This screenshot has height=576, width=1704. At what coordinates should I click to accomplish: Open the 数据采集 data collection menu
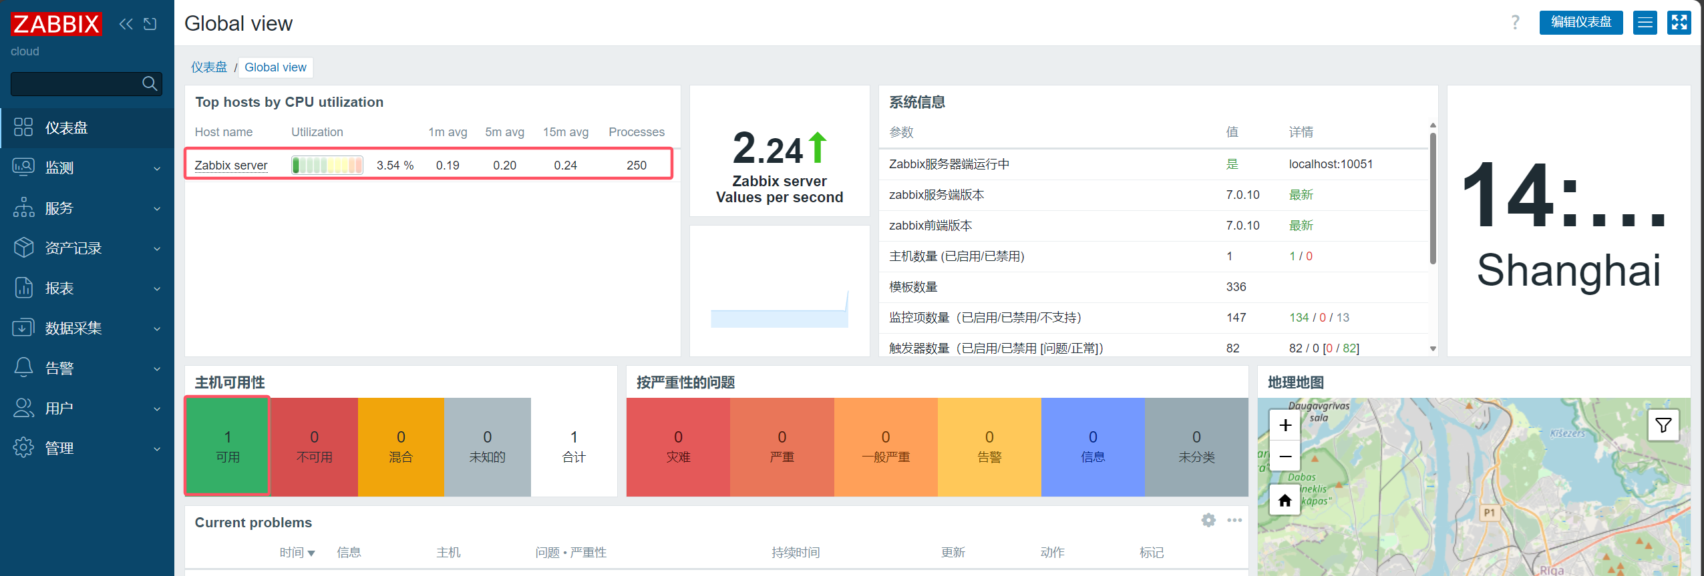[87, 328]
